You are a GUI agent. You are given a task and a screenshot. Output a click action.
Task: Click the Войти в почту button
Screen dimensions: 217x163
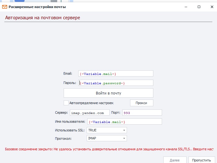tap(108, 93)
